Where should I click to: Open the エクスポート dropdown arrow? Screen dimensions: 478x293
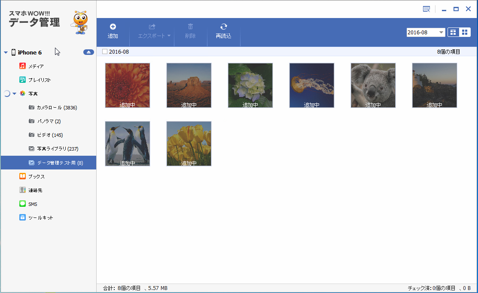click(169, 36)
